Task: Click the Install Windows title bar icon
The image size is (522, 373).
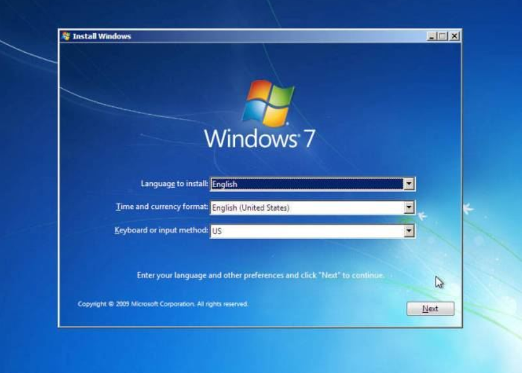Action: (66, 36)
